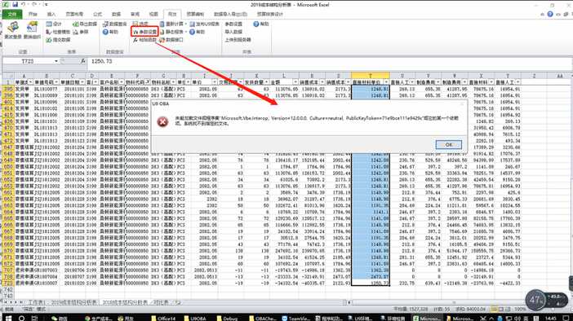Open the Customize Quick Access Toolbar dropdown
This screenshot has height=321, width=573.
[x=46, y=5]
